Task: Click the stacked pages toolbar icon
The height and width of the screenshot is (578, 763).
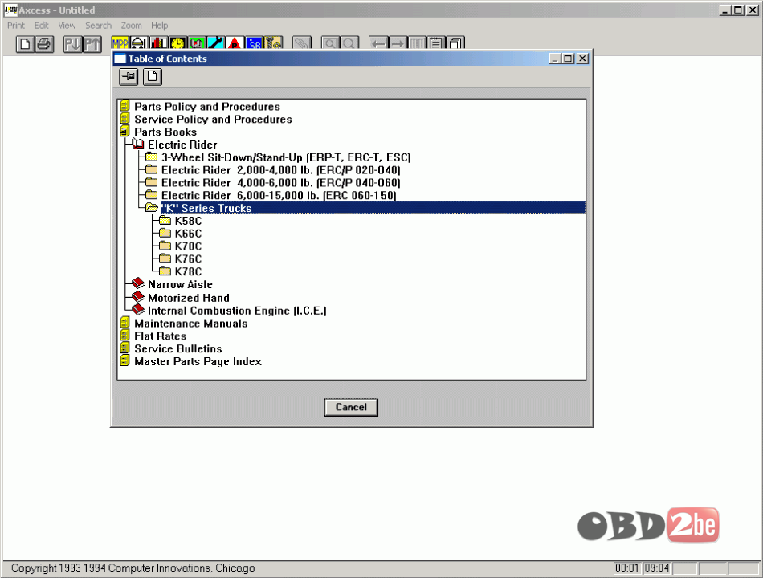Action: pos(455,43)
